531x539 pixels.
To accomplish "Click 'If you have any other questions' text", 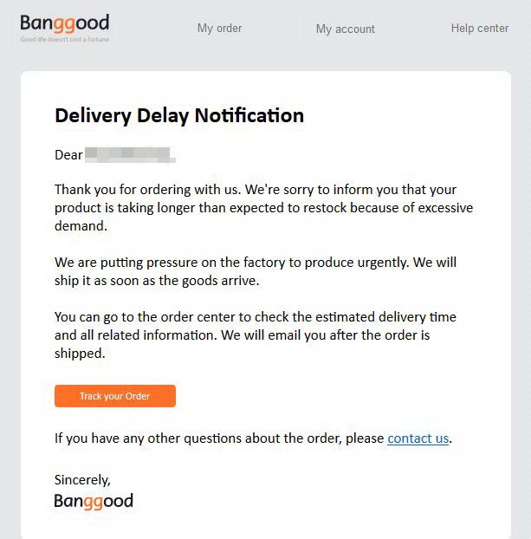I will pyautogui.click(x=218, y=438).
